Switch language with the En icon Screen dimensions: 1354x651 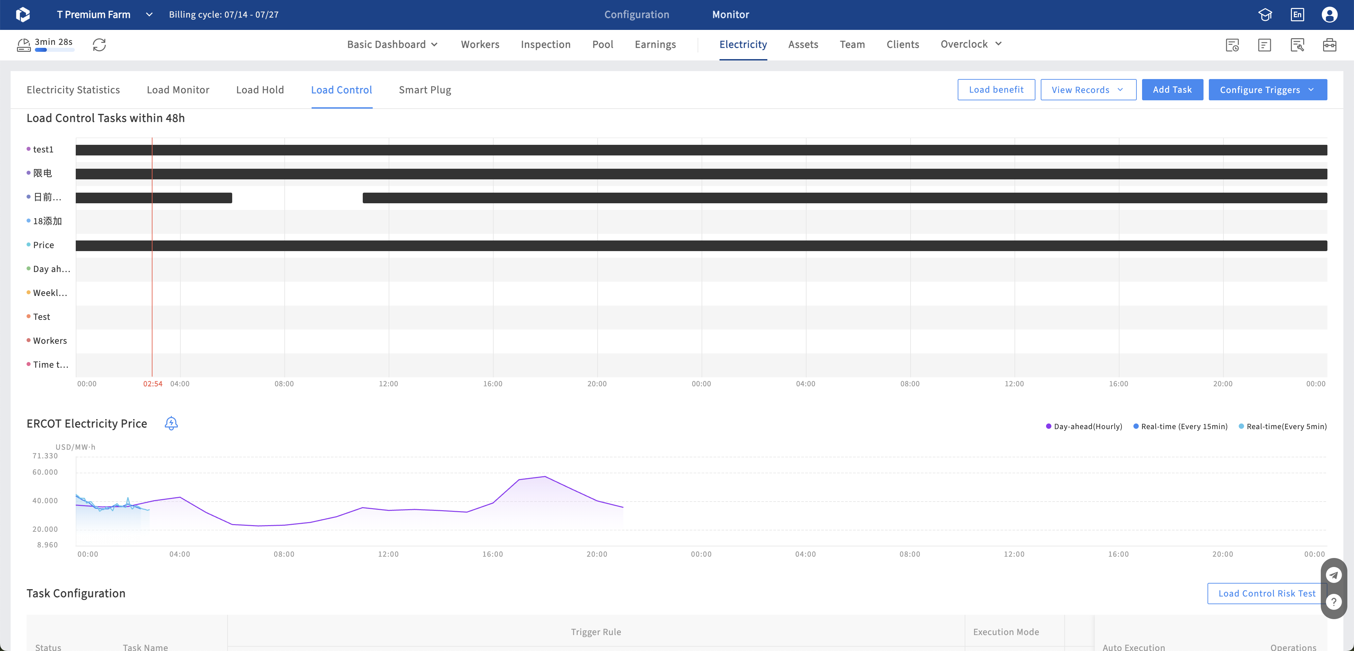[x=1297, y=15]
